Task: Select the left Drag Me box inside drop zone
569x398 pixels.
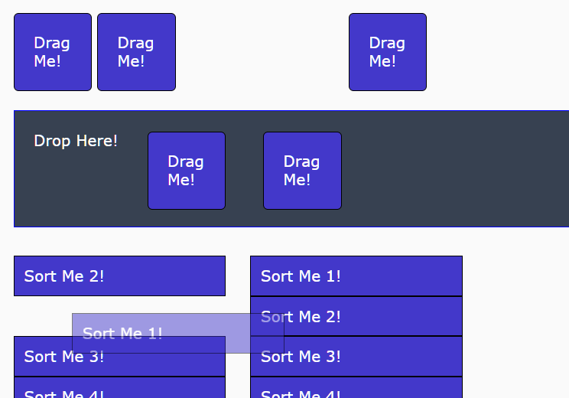Action: 186,171
